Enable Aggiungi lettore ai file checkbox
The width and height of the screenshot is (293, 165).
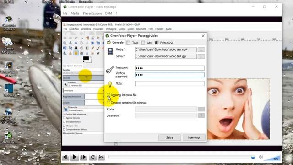coord(109,95)
